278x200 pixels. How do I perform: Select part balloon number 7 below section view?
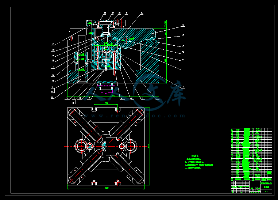89,98
